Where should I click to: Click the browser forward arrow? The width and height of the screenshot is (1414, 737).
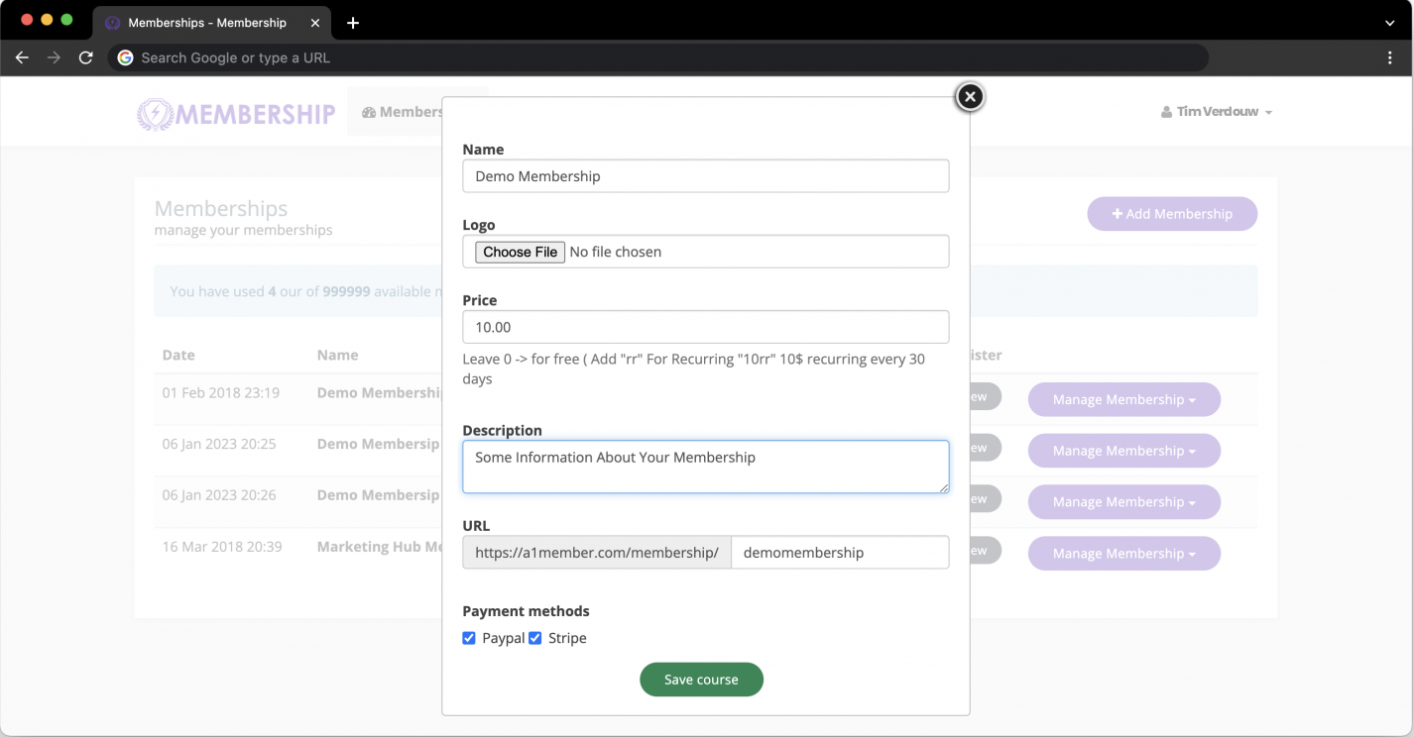[54, 57]
